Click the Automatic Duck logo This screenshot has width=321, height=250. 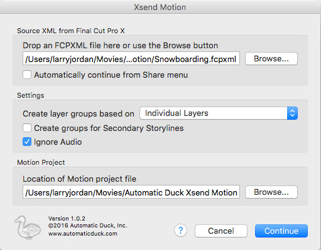tap(28, 227)
